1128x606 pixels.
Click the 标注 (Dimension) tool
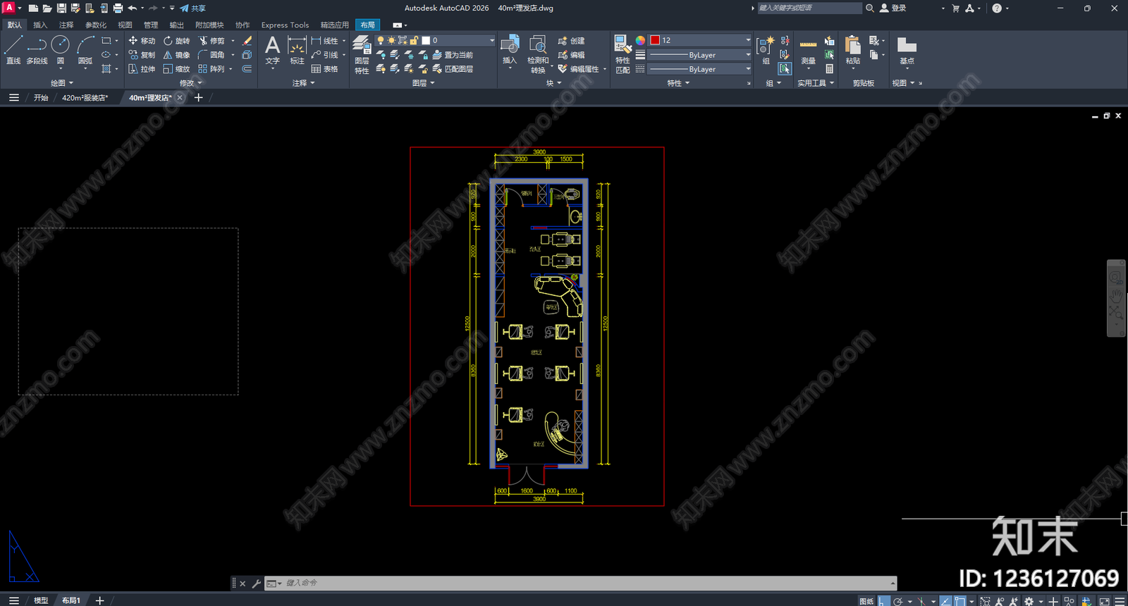click(x=298, y=51)
